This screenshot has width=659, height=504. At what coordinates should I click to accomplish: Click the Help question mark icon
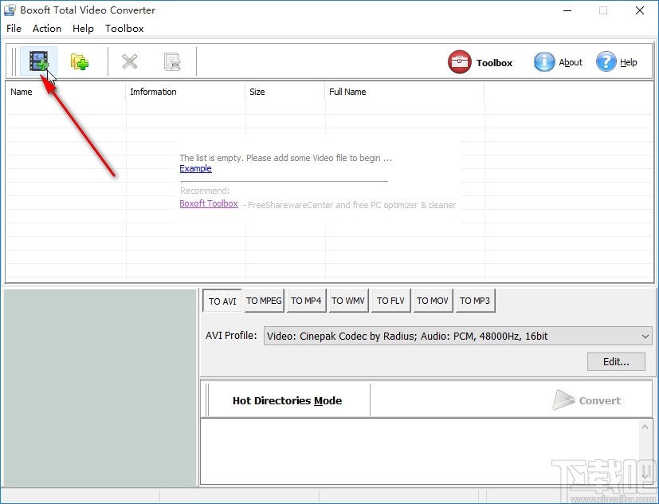[x=606, y=61]
